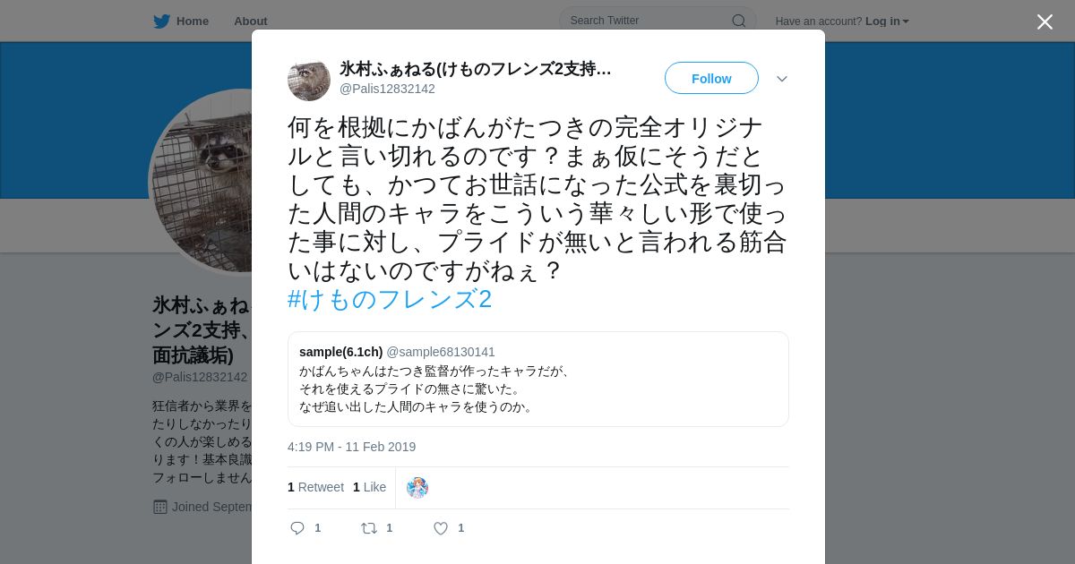Open the Log in dropdown
This screenshot has height=564, width=1075.
pos(887,21)
